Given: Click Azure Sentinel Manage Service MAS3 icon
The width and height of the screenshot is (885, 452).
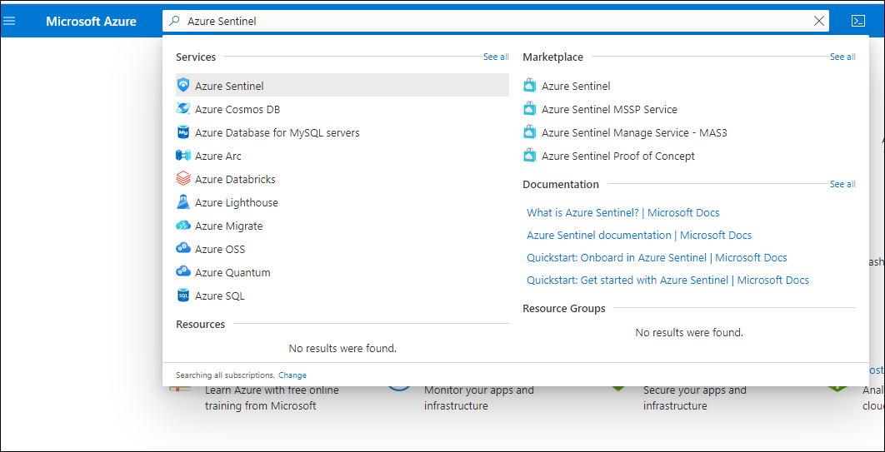Looking at the screenshot, I should point(529,132).
